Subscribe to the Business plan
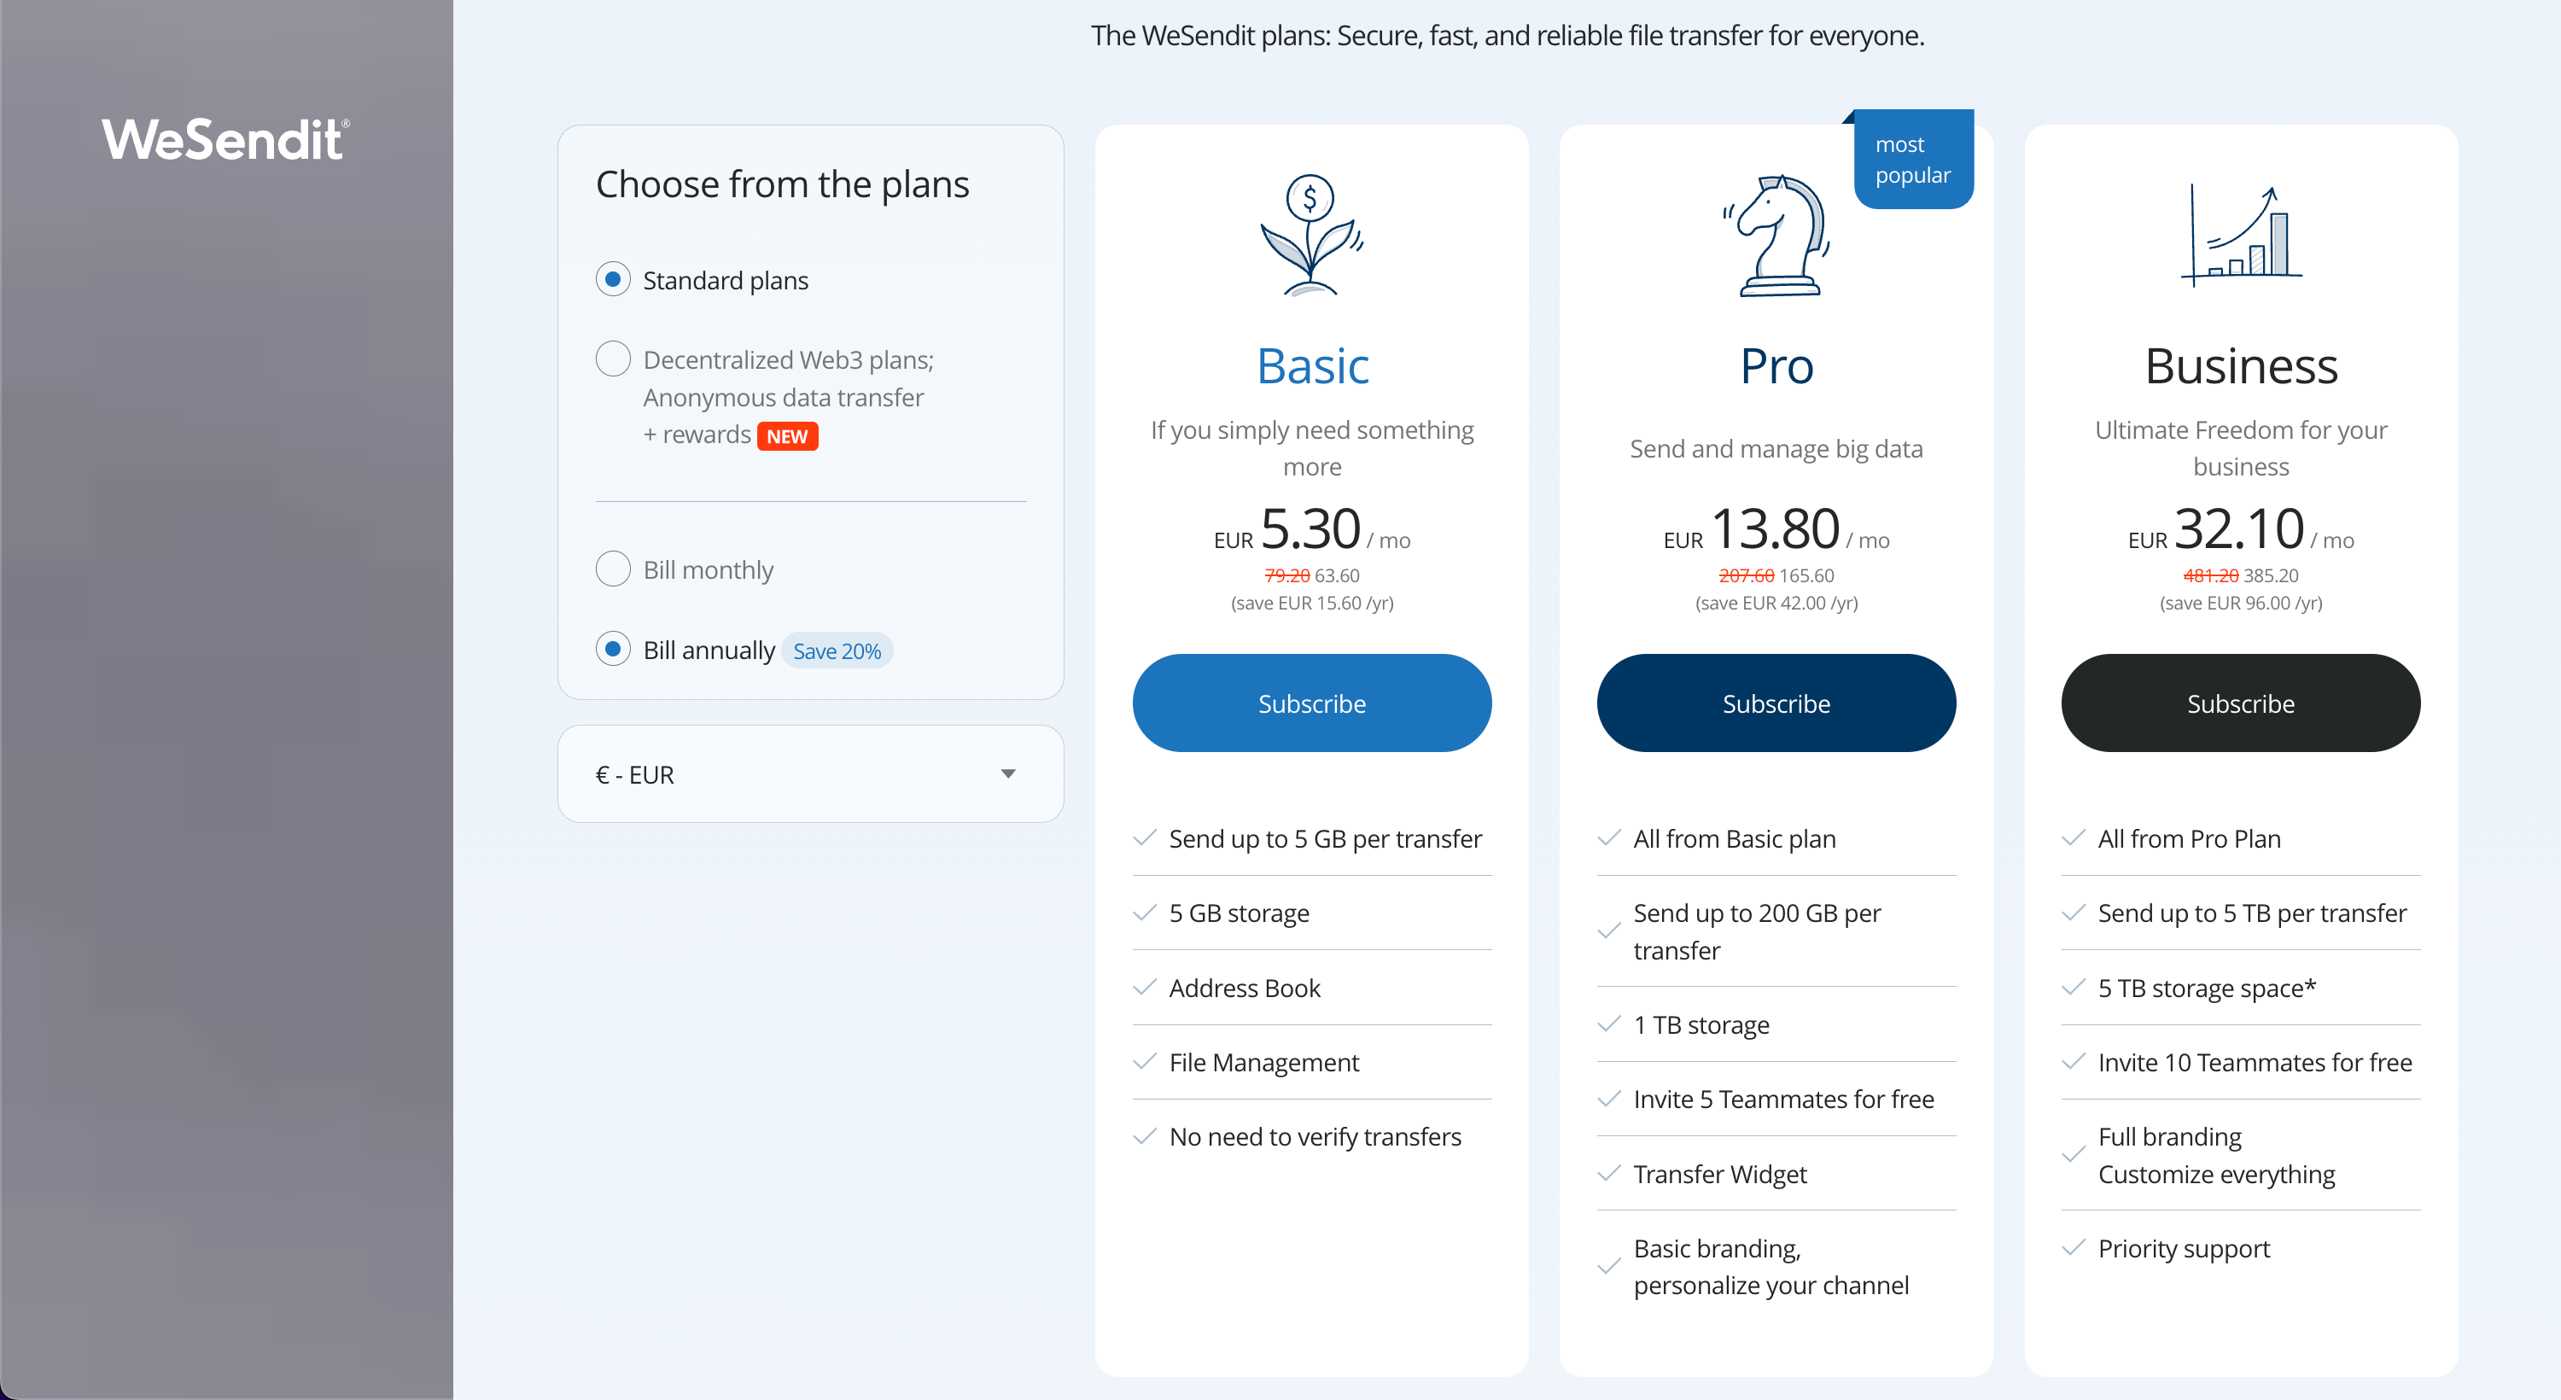 click(x=2241, y=703)
